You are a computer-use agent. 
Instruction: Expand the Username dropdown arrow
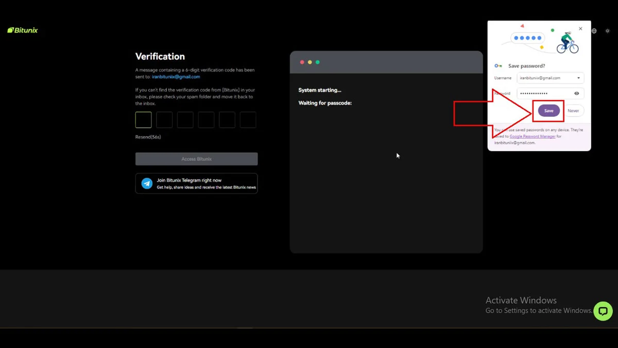point(578,78)
